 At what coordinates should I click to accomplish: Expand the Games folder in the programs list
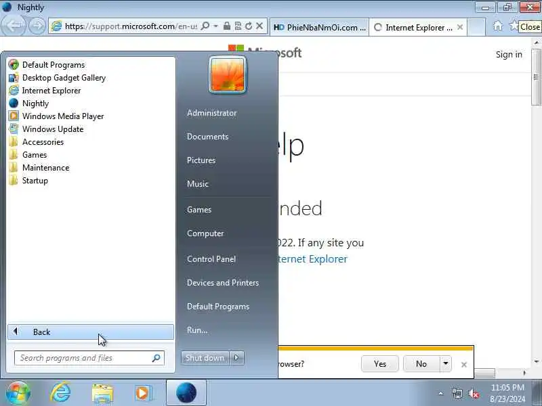(x=28, y=155)
